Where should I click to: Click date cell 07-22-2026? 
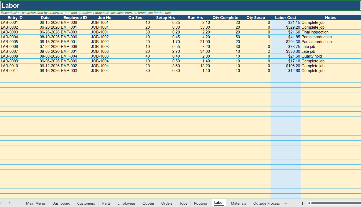[45, 47]
